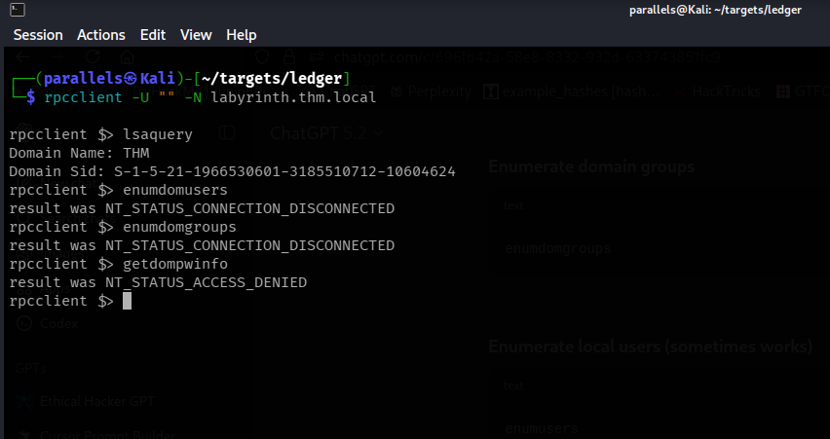Click the lsaquery command text
830x439 pixels.
point(158,134)
